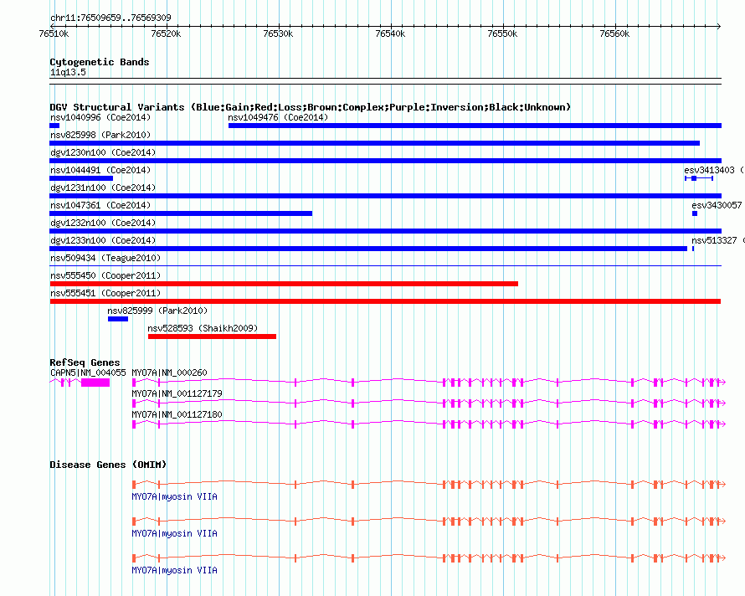The image size is (745, 596).
Task: Click the nsv555451 (Cooper2011) variant label
Action: 105,293
